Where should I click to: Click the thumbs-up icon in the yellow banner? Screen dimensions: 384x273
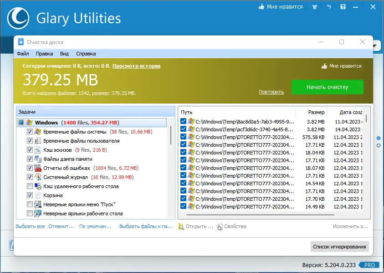(324, 66)
